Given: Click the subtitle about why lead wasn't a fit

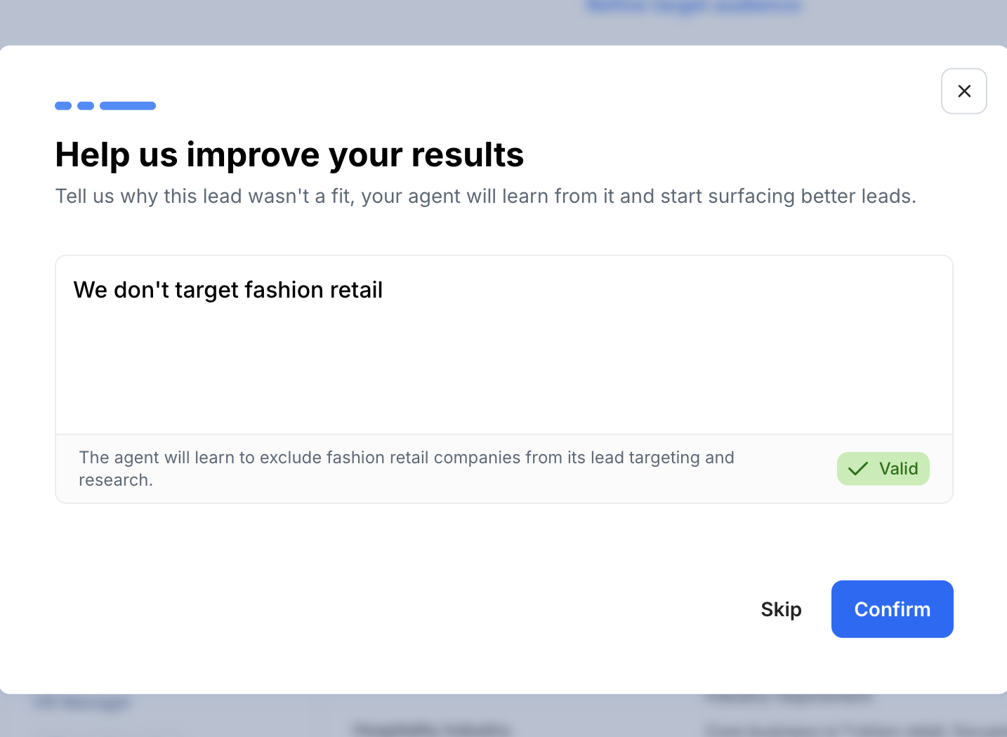Looking at the screenshot, I should (485, 196).
